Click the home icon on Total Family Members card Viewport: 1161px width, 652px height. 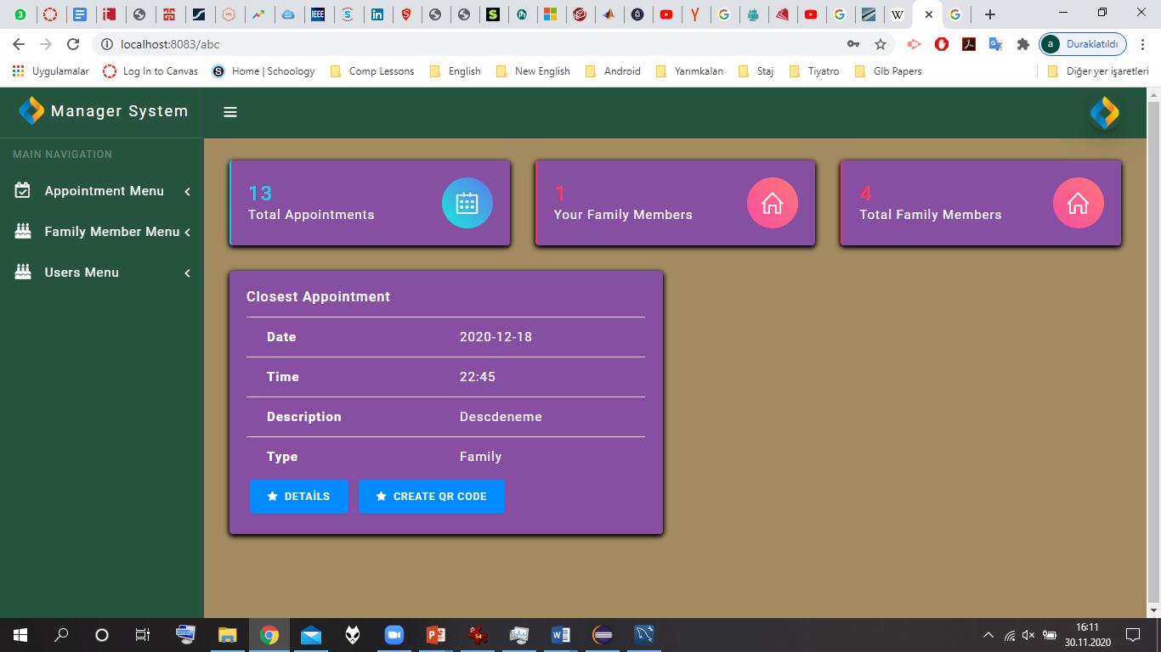pos(1079,203)
